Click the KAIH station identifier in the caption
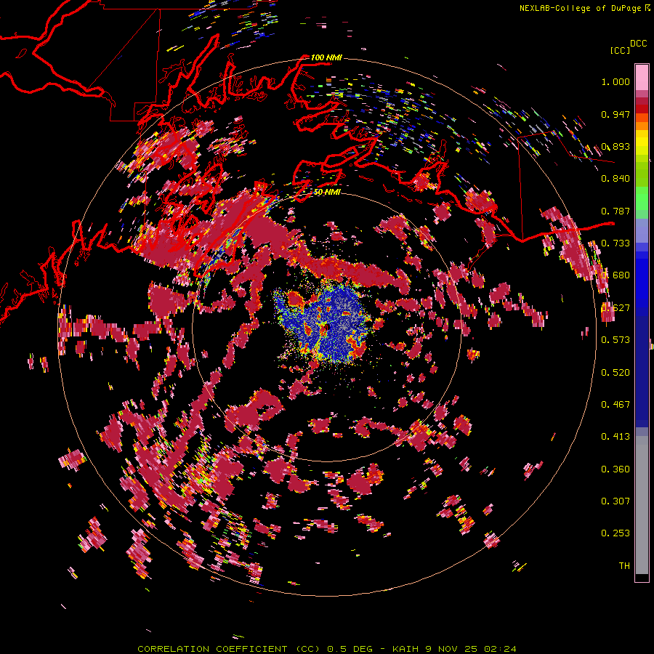 pos(405,649)
